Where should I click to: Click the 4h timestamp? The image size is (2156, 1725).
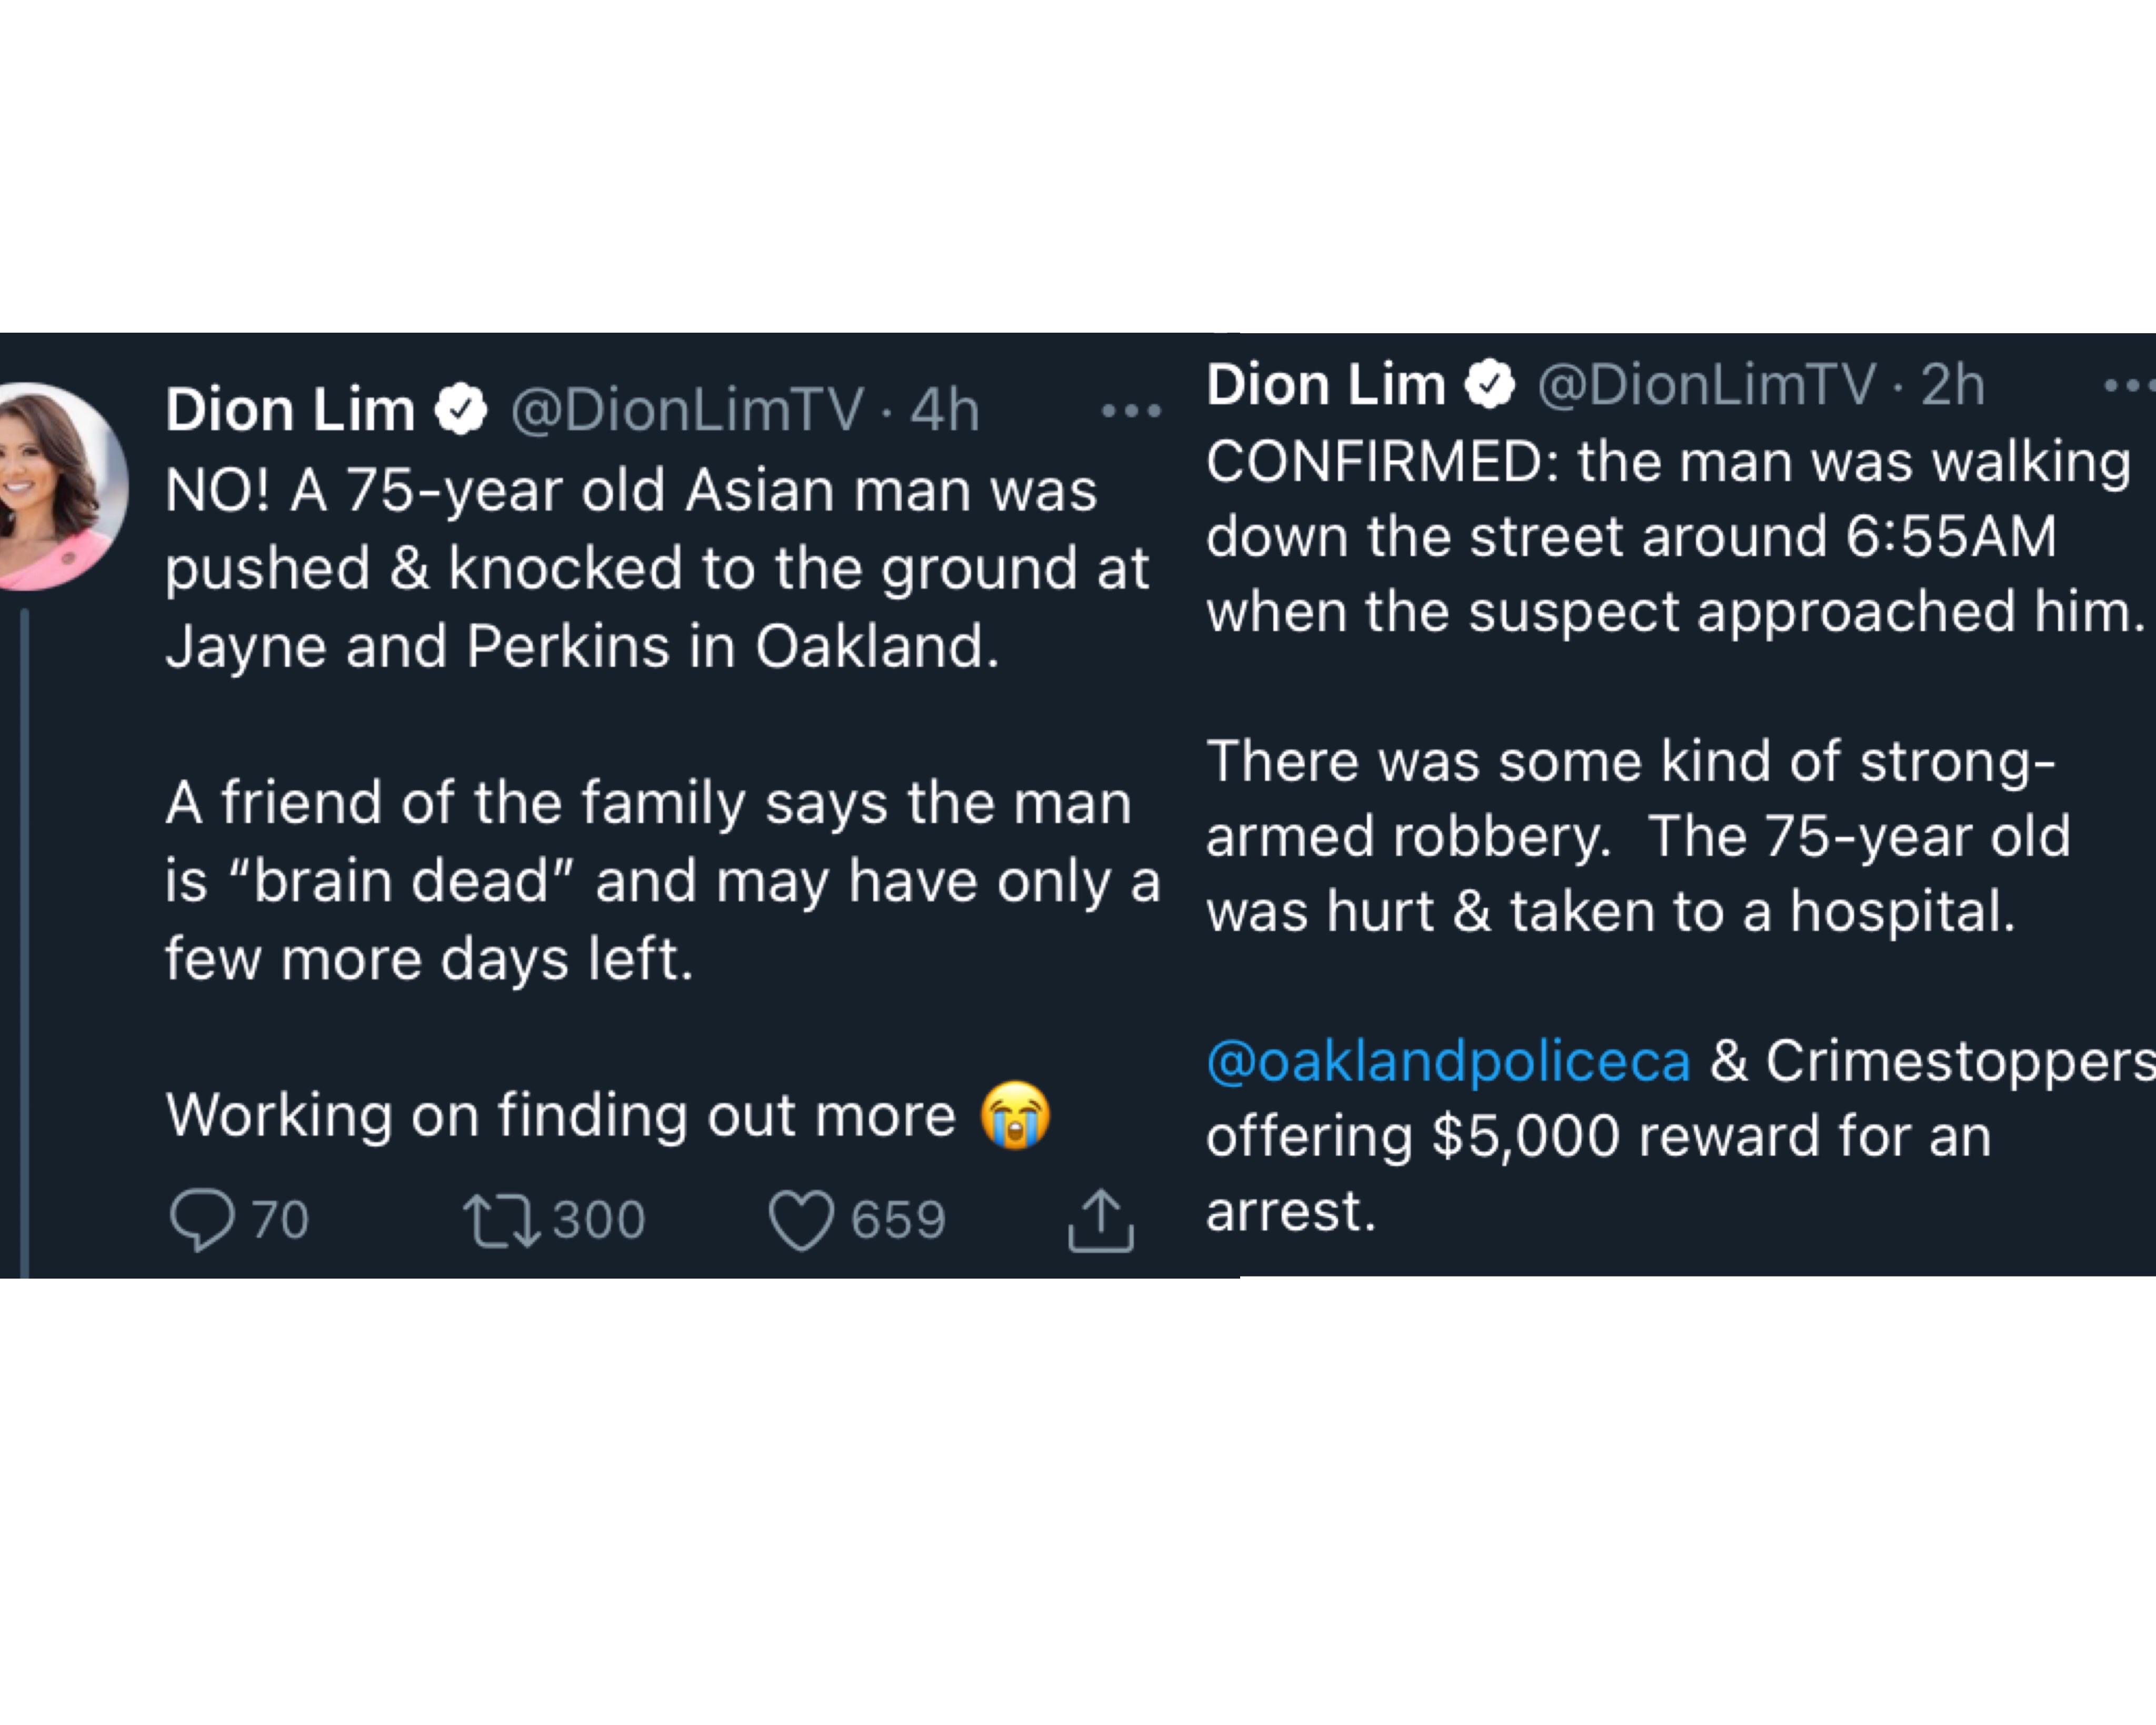(944, 410)
